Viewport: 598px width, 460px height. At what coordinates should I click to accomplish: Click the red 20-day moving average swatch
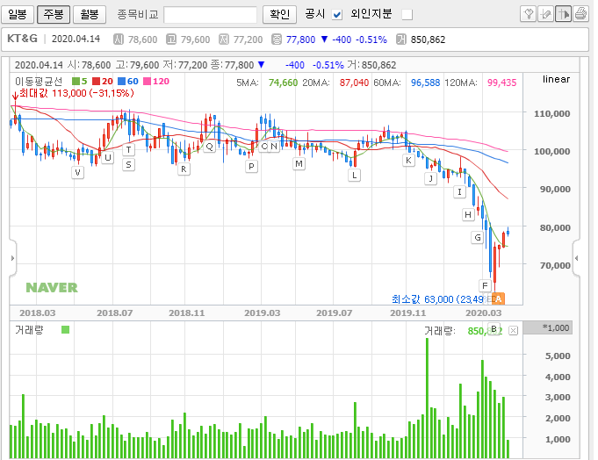coord(96,81)
